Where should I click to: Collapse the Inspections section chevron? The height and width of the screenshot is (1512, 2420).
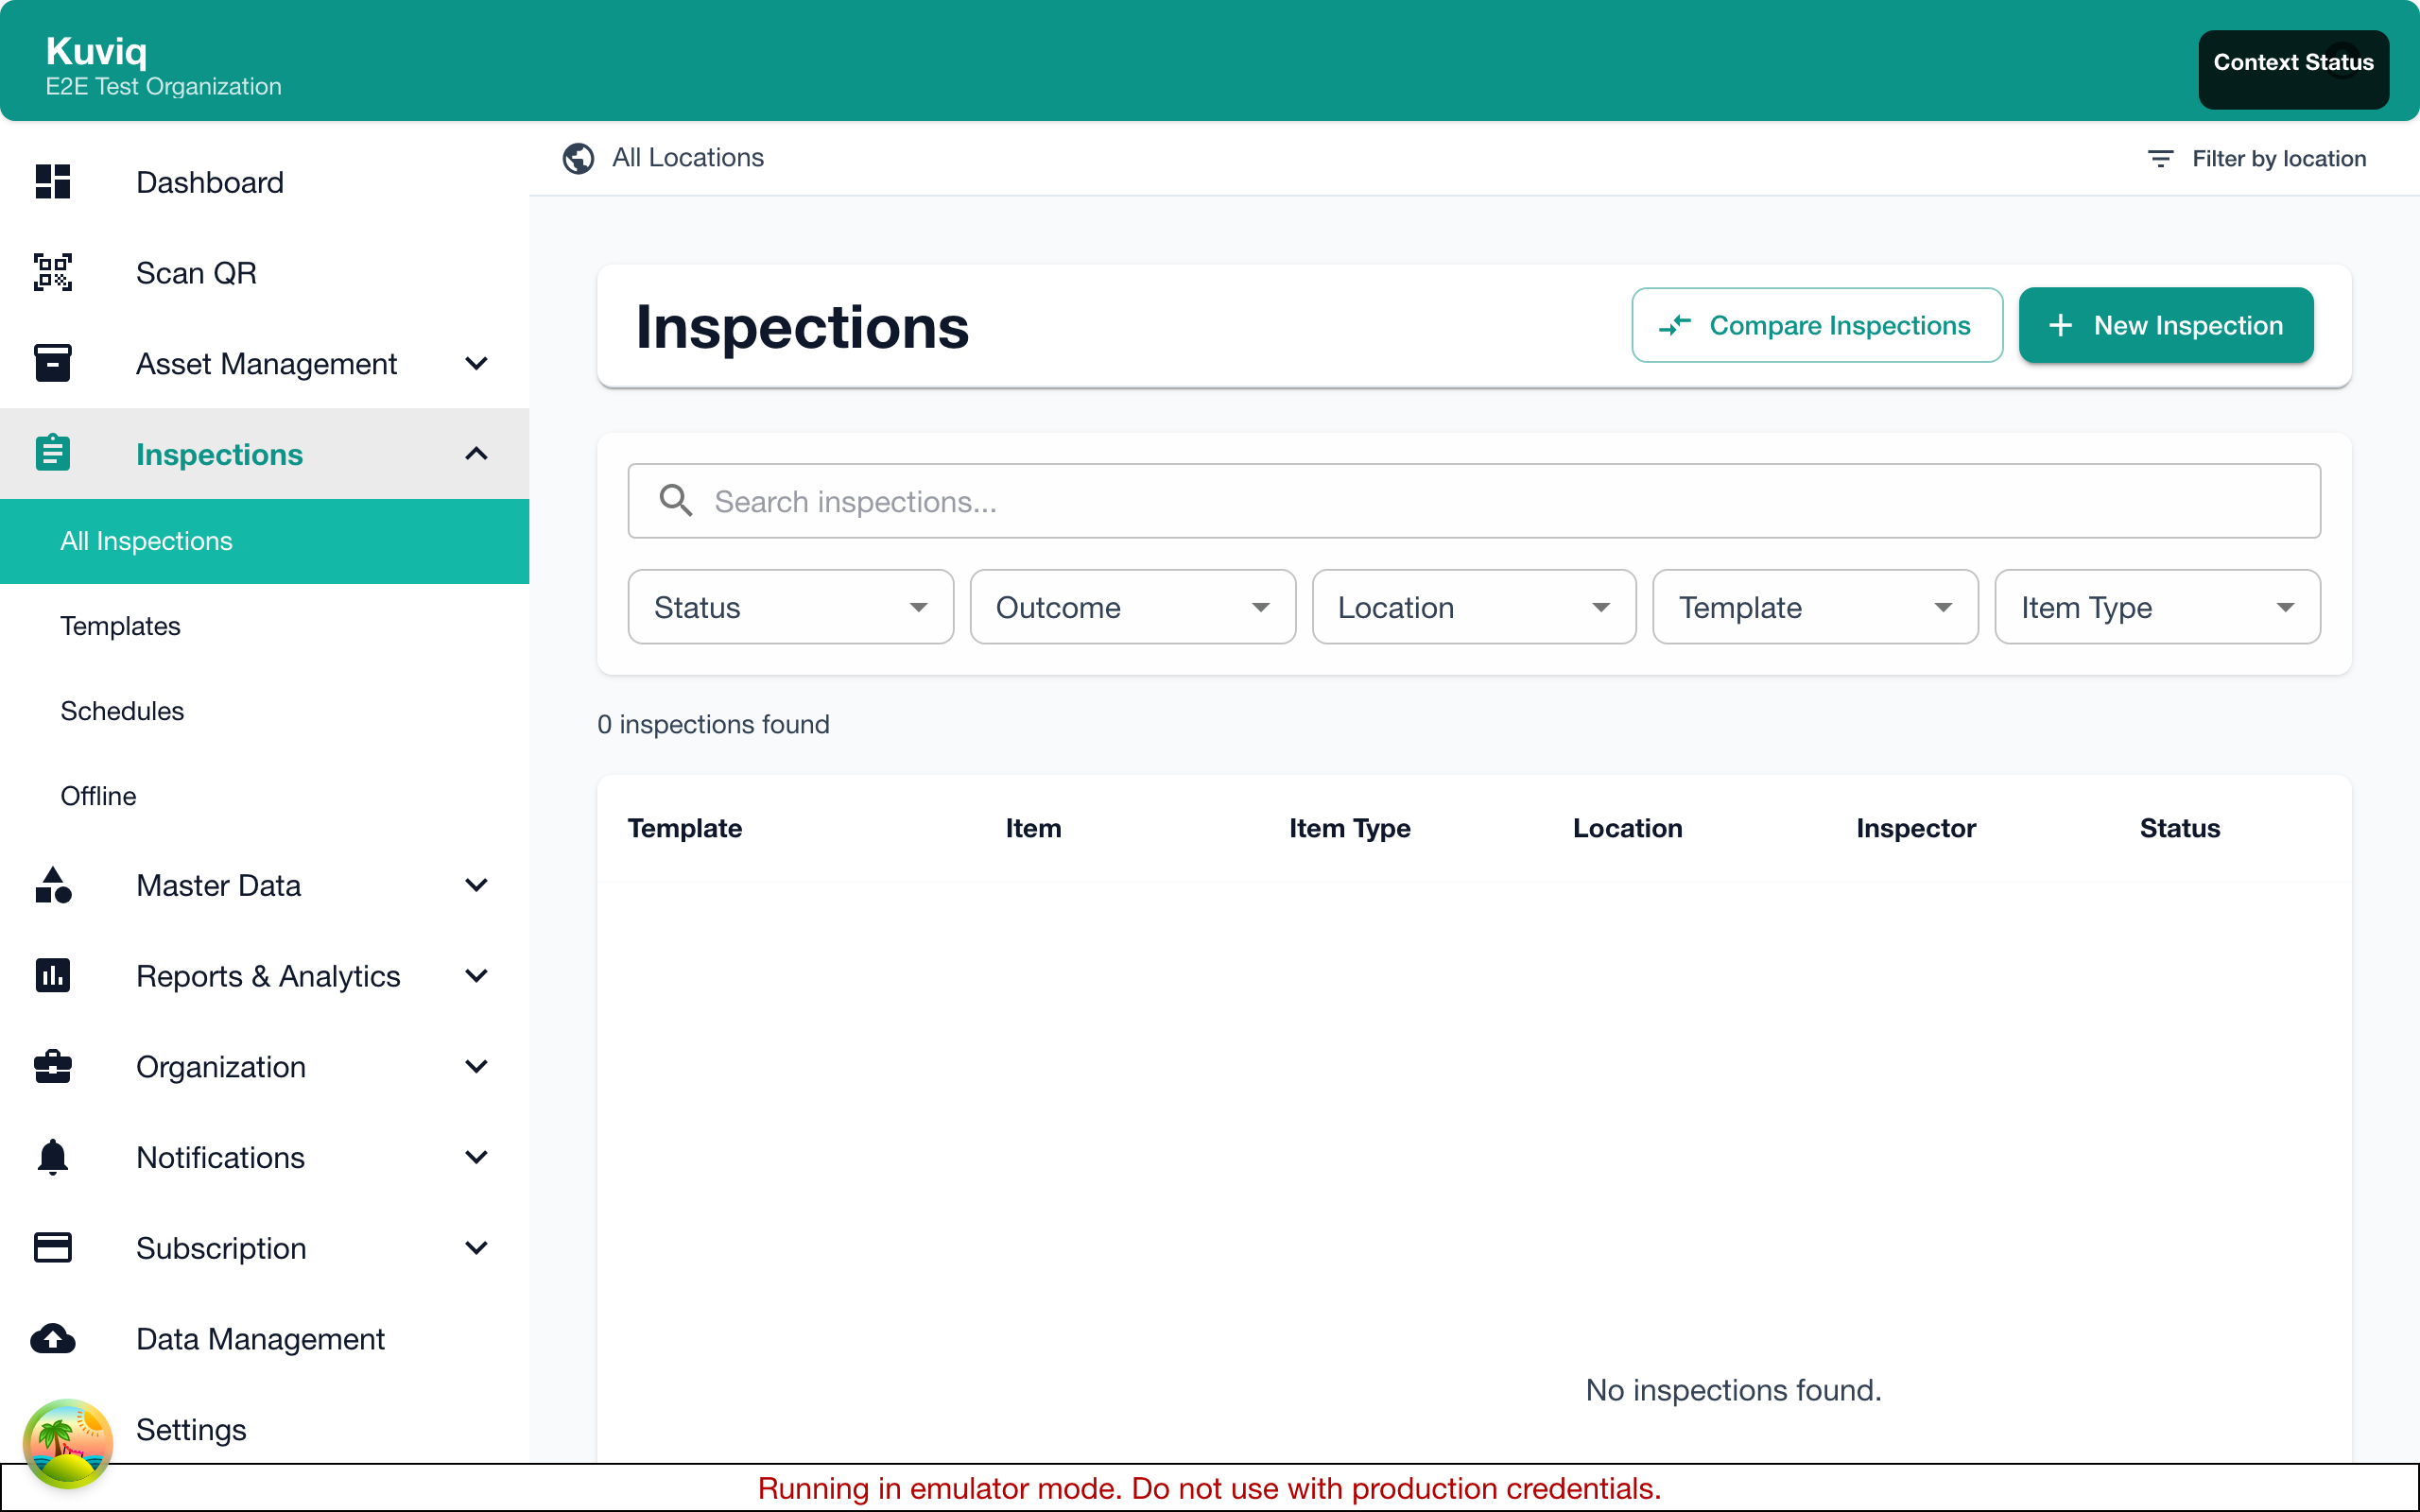pyautogui.click(x=477, y=454)
